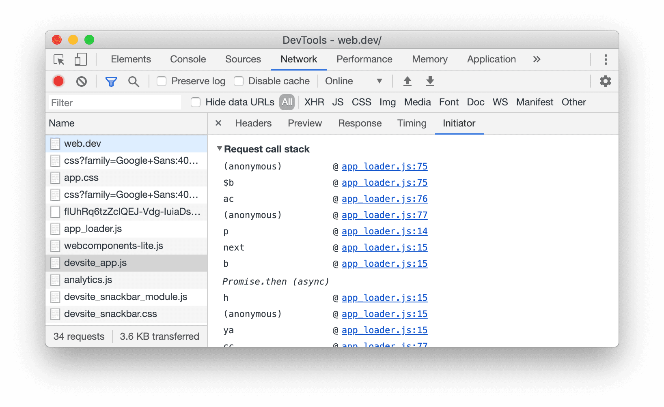Check Hide data URLs
The image size is (664, 407).
coord(196,102)
